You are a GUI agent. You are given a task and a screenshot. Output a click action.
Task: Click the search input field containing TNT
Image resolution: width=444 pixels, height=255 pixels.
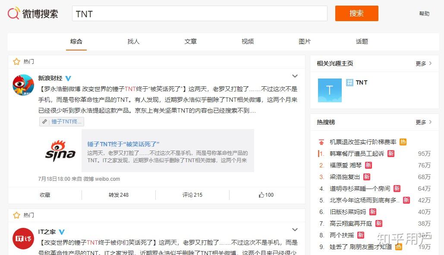point(198,13)
